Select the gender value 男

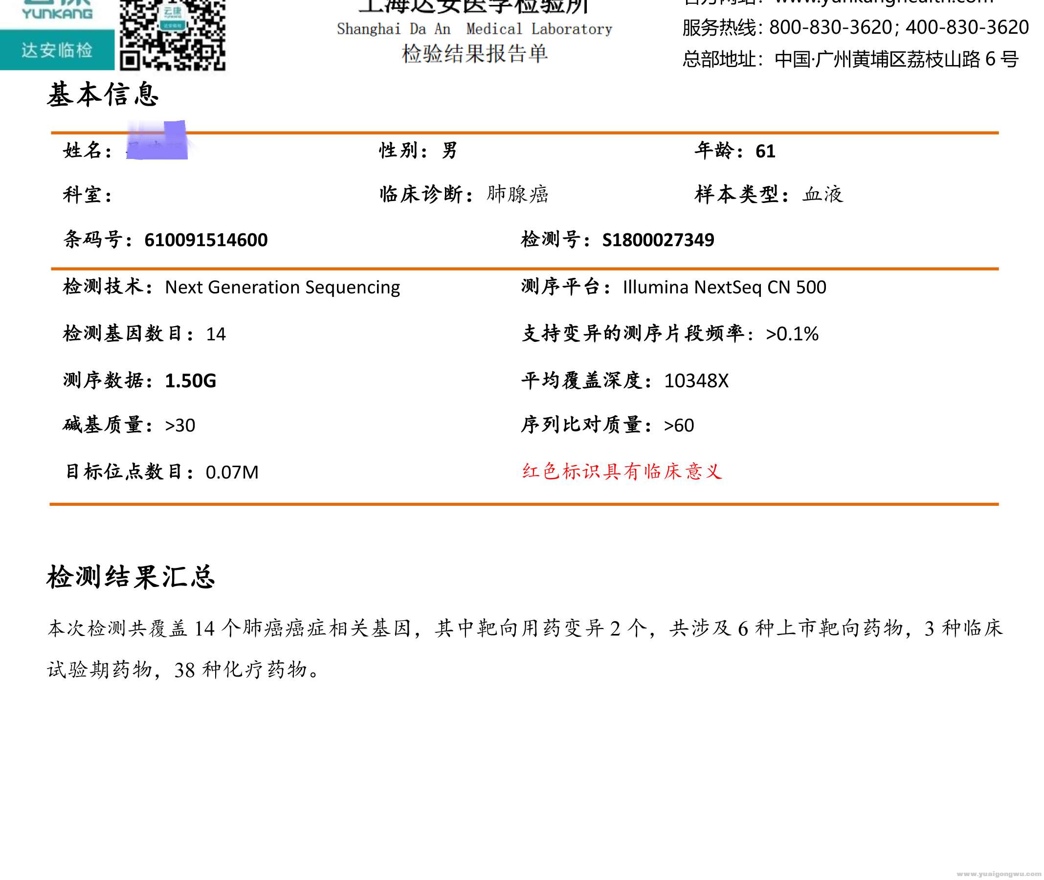coord(449,150)
